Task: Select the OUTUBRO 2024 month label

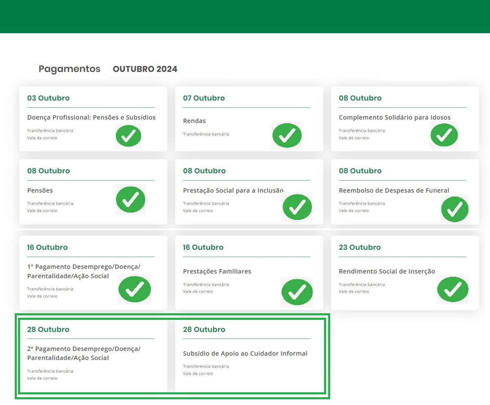Action: 145,69
